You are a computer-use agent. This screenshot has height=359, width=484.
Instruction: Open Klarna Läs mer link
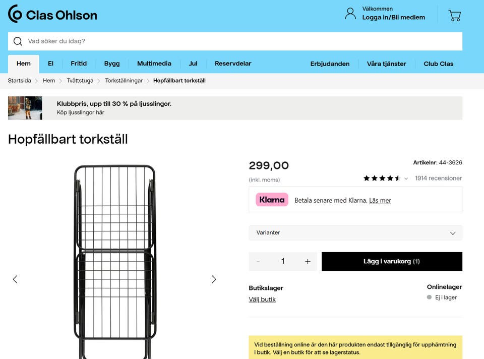380,201
